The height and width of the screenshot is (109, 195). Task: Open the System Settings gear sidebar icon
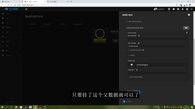coord(3,55)
